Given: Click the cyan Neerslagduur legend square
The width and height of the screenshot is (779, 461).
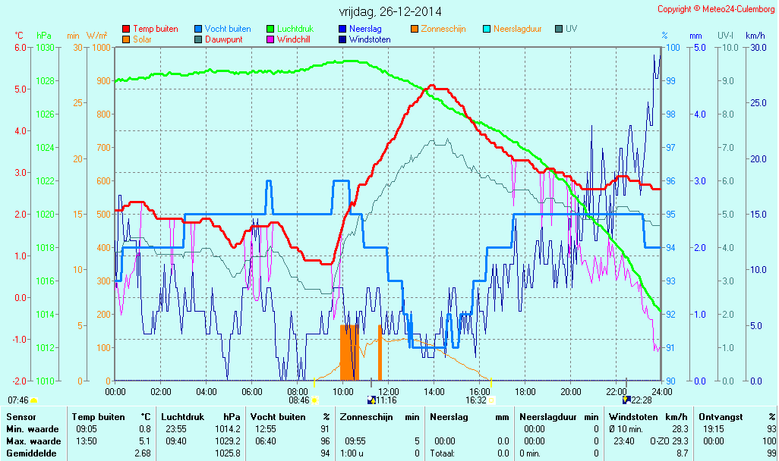Looking at the screenshot, I should (487, 30).
